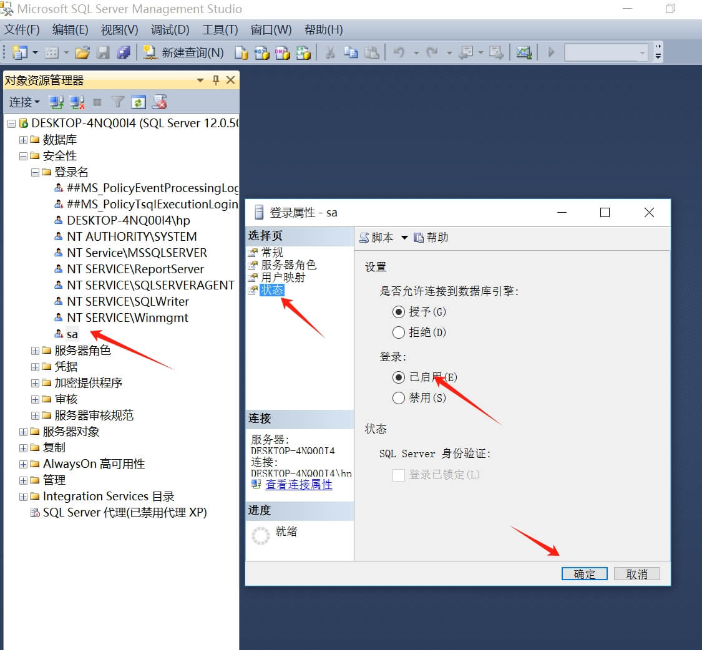Click the Connect Object Explorer icon
The height and width of the screenshot is (650, 702).
(x=57, y=102)
